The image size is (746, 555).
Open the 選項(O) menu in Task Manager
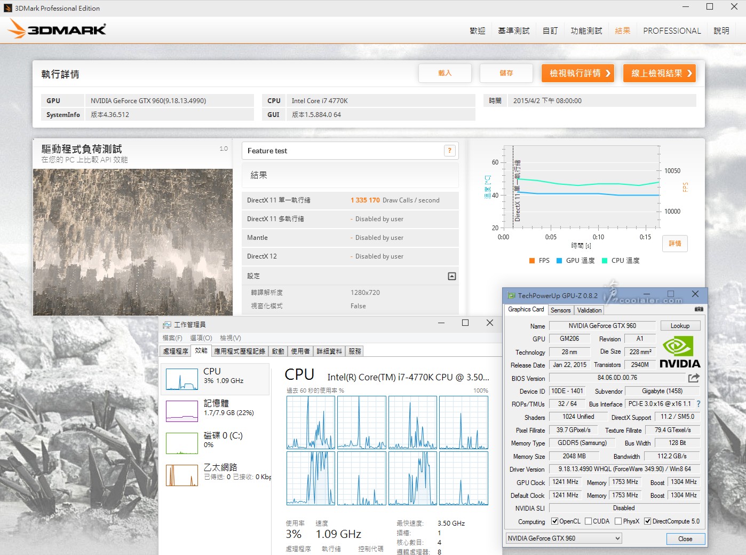[201, 338]
